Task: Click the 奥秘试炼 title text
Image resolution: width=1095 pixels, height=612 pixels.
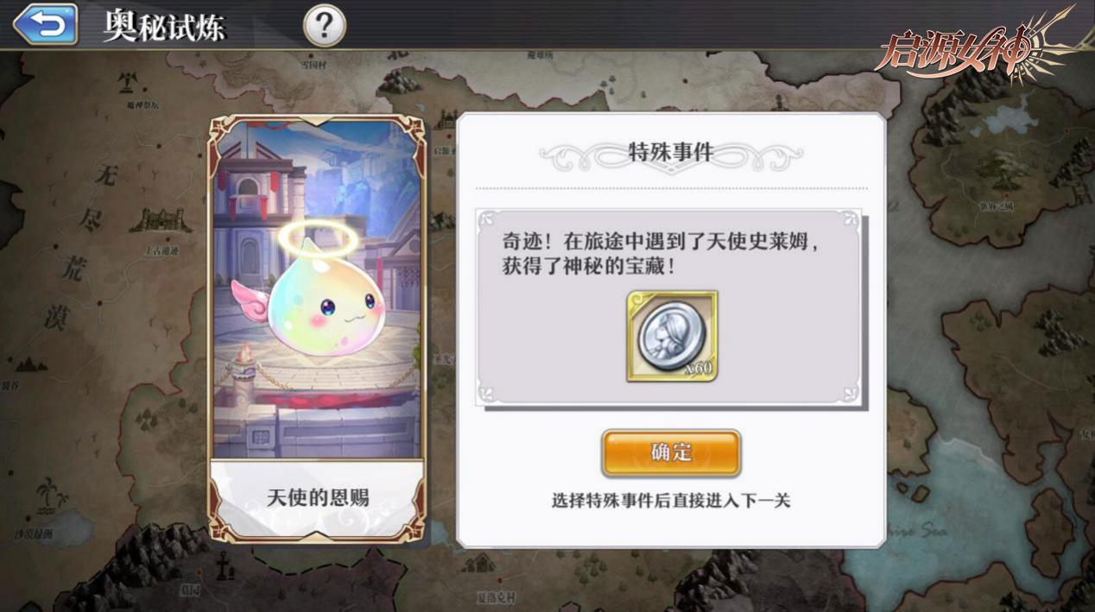Action: click(165, 26)
